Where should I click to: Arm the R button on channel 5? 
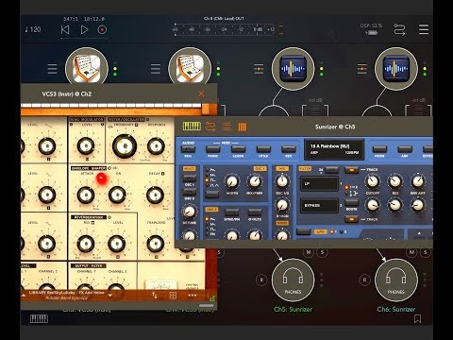[x=261, y=280]
